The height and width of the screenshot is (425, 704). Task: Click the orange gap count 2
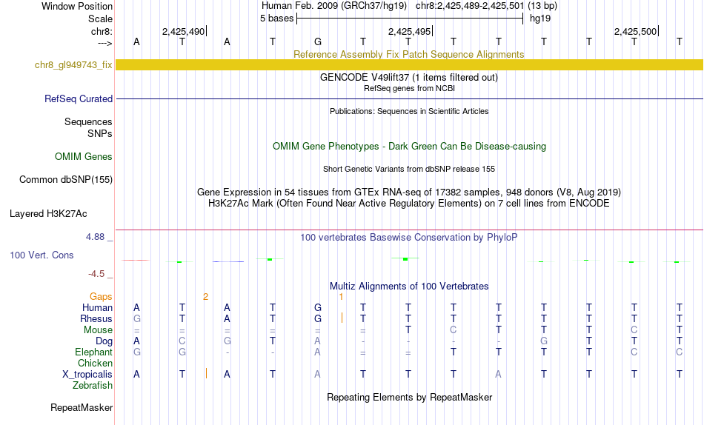click(x=205, y=297)
